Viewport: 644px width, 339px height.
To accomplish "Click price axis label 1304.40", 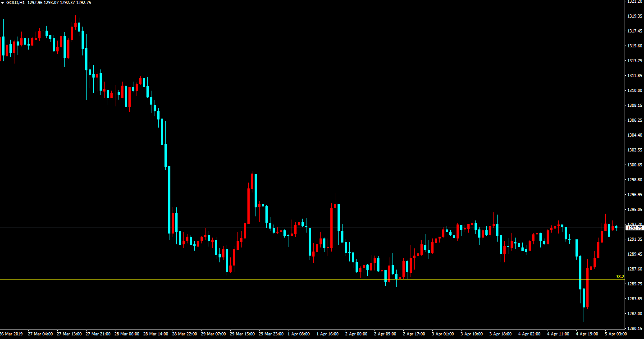I will click(634, 135).
